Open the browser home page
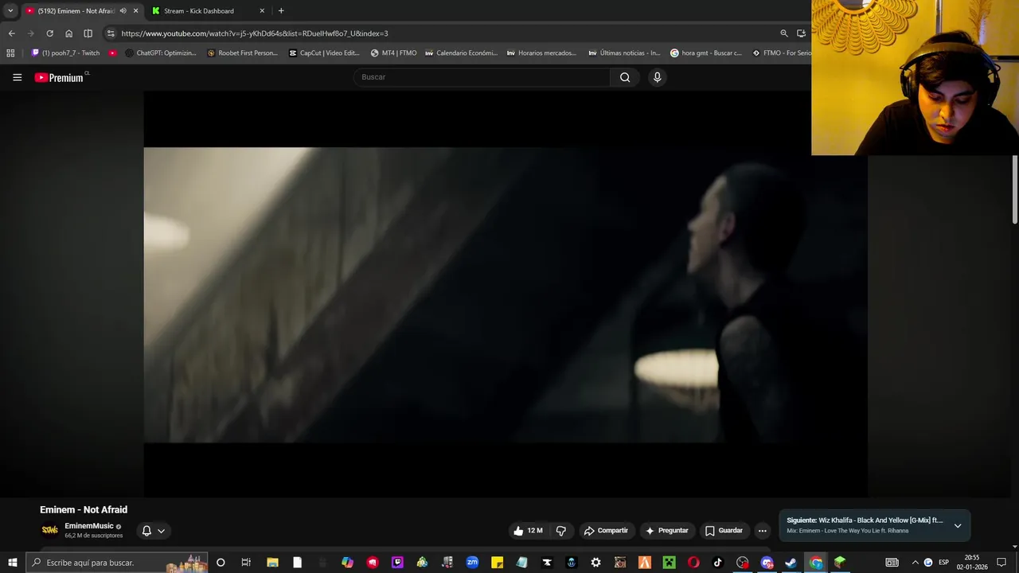 (68, 33)
